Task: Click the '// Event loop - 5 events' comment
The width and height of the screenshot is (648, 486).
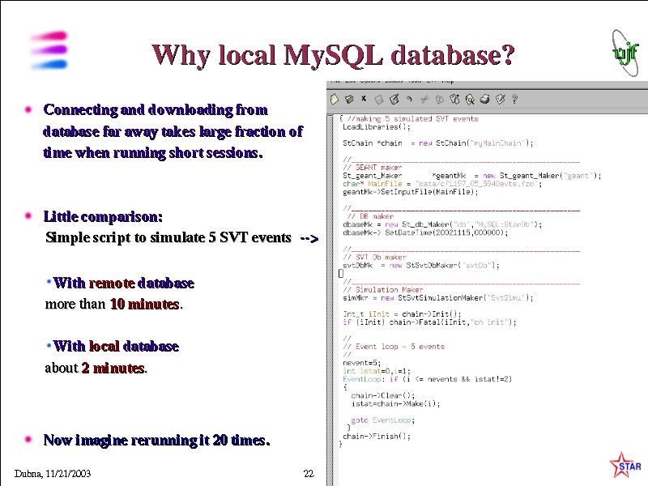Action: (x=394, y=347)
